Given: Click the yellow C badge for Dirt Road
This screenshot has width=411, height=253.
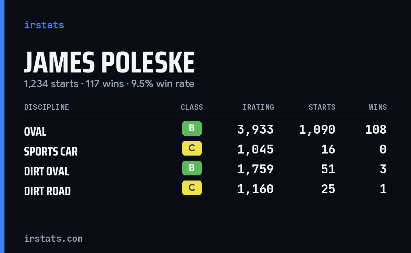Looking at the screenshot, I should point(192,188).
